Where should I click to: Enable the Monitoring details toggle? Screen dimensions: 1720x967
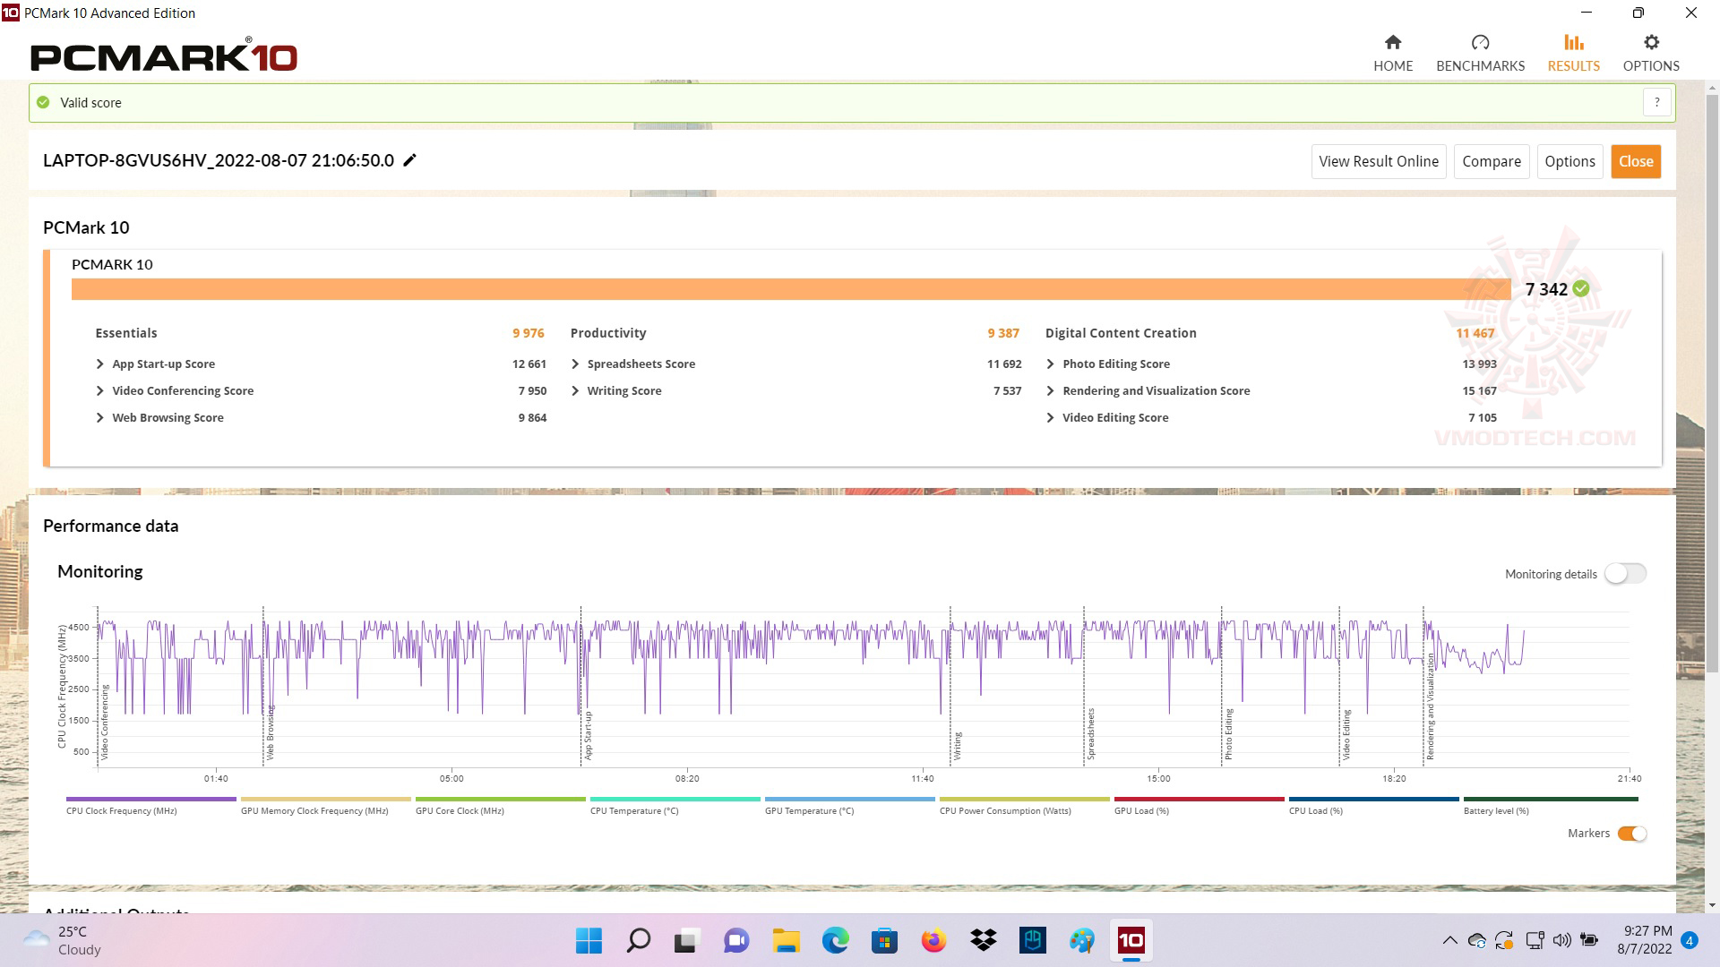coord(1624,574)
